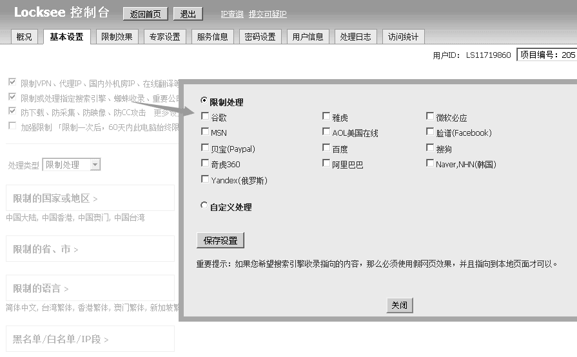Open the IP查询 link
The width and height of the screenshot is (577, 357).
point(232,14)
